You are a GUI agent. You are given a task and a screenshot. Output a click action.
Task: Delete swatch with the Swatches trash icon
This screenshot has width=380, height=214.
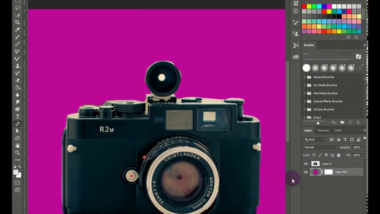[356, 37]
